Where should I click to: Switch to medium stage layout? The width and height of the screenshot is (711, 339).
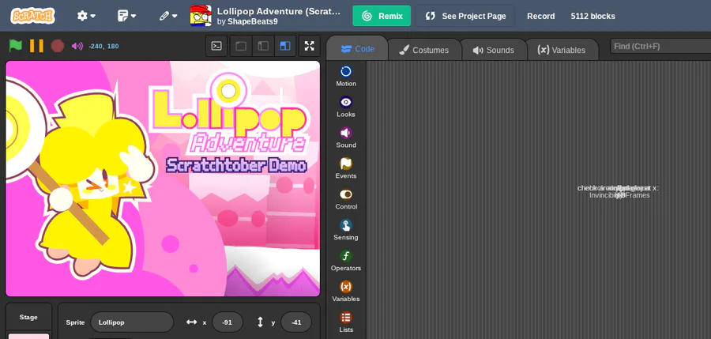(263, 46)
